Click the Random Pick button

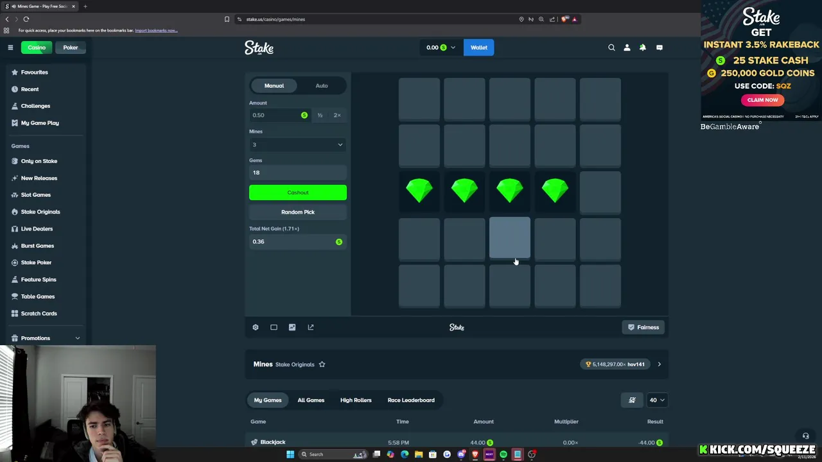[x=298, y=212]
